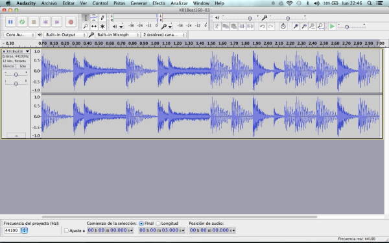This screenshot has height=243, width=389.
Task: Open the Analizar menu
Action: [179, 3]
